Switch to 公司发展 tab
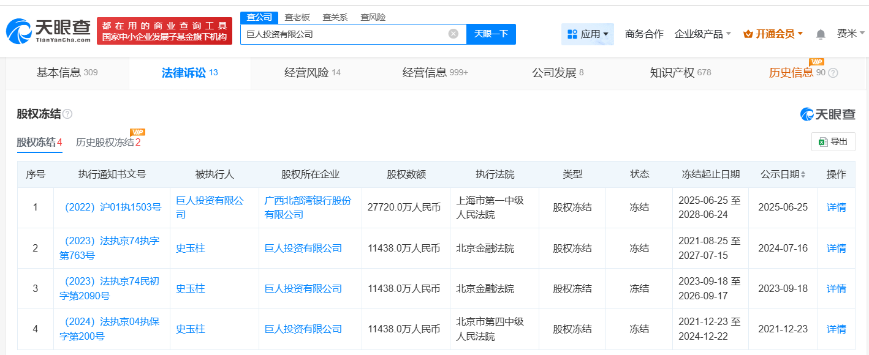 click(558, 73)
